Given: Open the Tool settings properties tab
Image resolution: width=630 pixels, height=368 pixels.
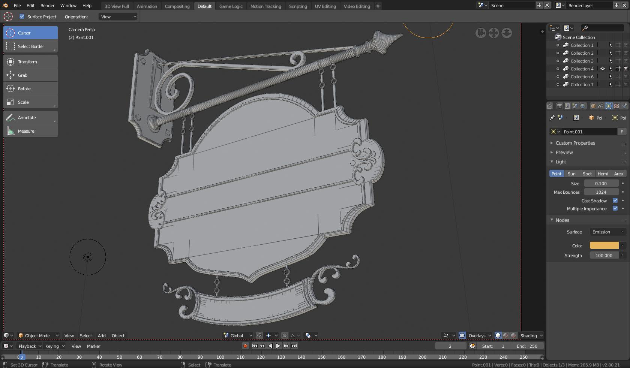Looking at the screenshot, I should pyautogui.click(x=550, y=106).
